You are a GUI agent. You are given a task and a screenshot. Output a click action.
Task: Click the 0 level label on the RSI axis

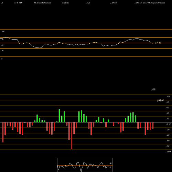point(2,59)
